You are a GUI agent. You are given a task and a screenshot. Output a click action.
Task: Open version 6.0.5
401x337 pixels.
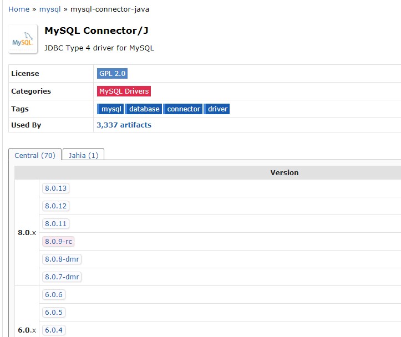[54, 313]
